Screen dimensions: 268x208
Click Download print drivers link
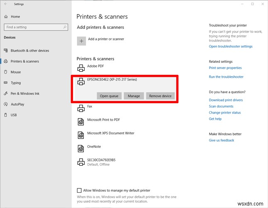click(x=226, y=100)
